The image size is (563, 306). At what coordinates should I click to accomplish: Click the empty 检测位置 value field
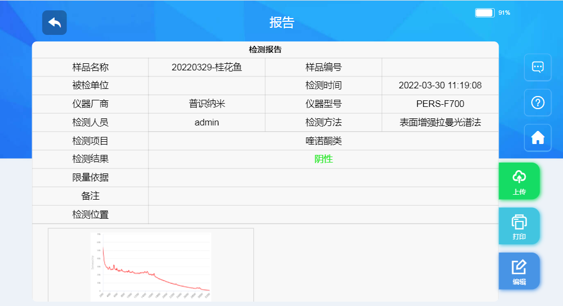(323, 214)
